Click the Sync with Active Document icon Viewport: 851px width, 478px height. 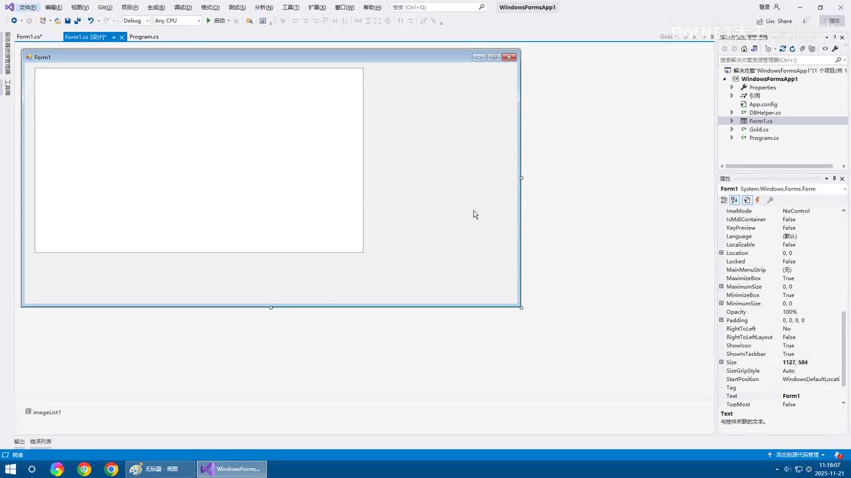783,48
